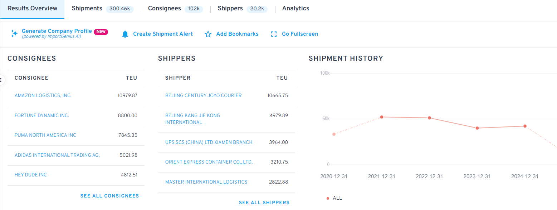The width and height of the screenshot is (557, 210).
Task: Click TEU value 10979.87 for Amazon Logistics
Action: click(x=127, y=96)
